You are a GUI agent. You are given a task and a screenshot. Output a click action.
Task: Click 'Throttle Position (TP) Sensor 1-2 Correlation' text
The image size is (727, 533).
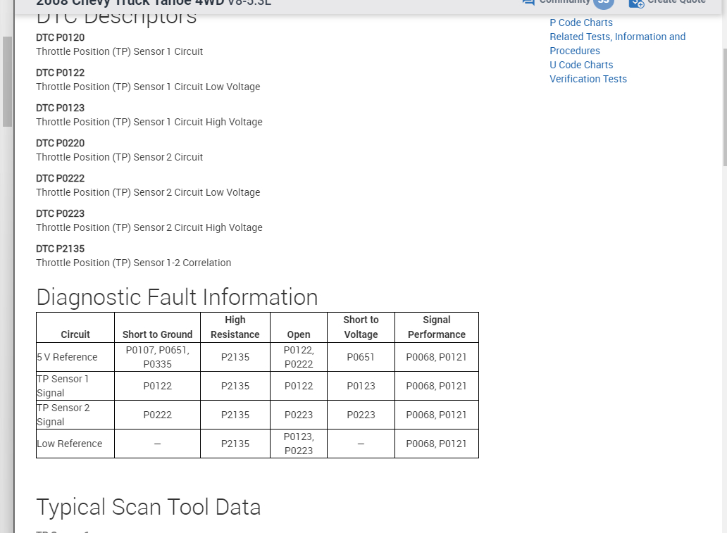click(x=134, y=263)
